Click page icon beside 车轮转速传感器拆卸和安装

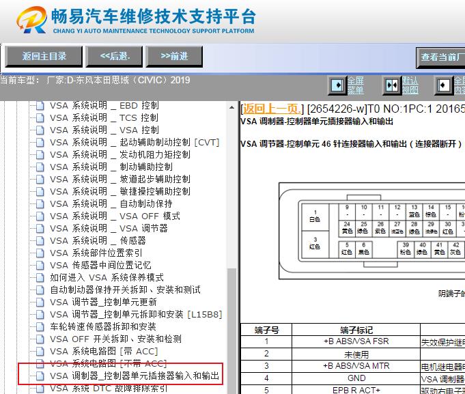40,326
